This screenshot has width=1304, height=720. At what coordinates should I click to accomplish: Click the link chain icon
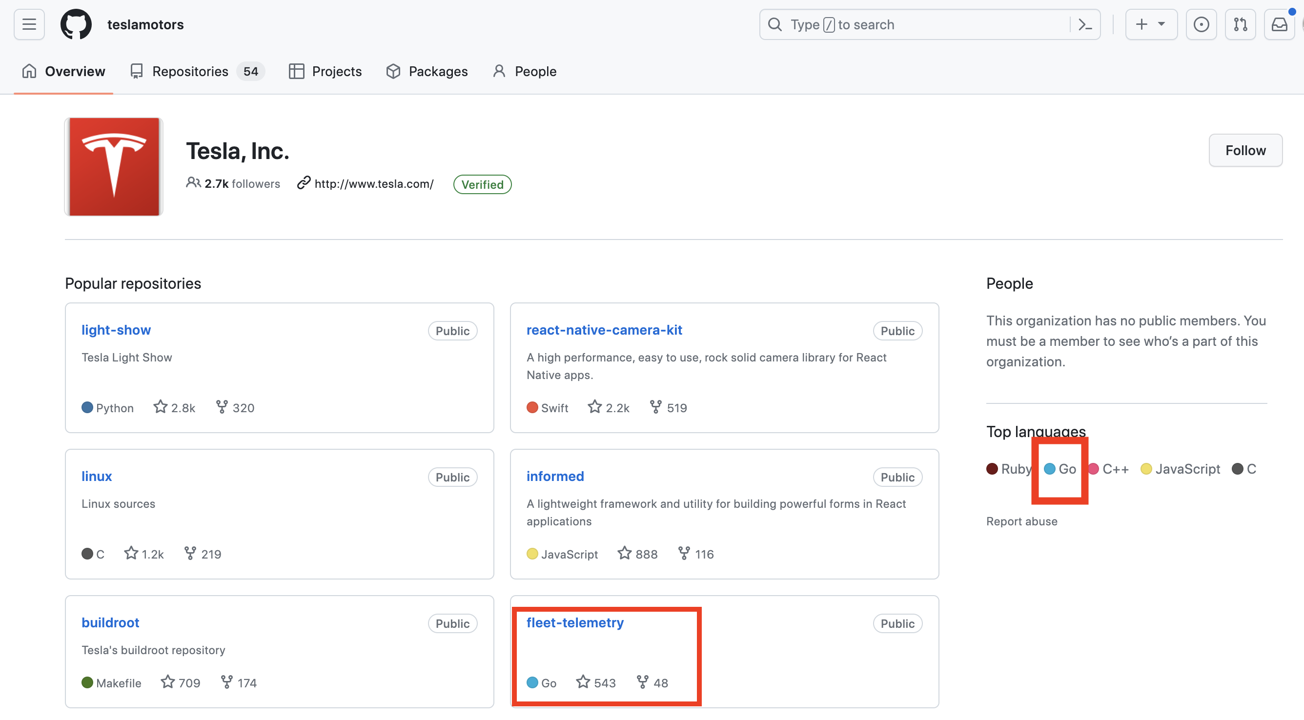(x=304, y=182)
